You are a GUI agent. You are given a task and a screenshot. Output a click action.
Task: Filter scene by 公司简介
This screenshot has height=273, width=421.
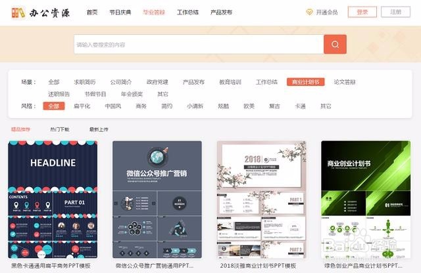point(121,82)
